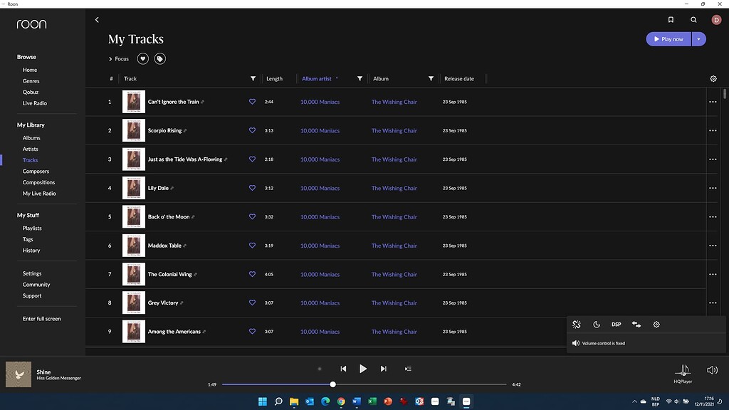This screenshot has width=729, height=410.
Task: Expand the Focus filter panel
Action: [118, 58]
